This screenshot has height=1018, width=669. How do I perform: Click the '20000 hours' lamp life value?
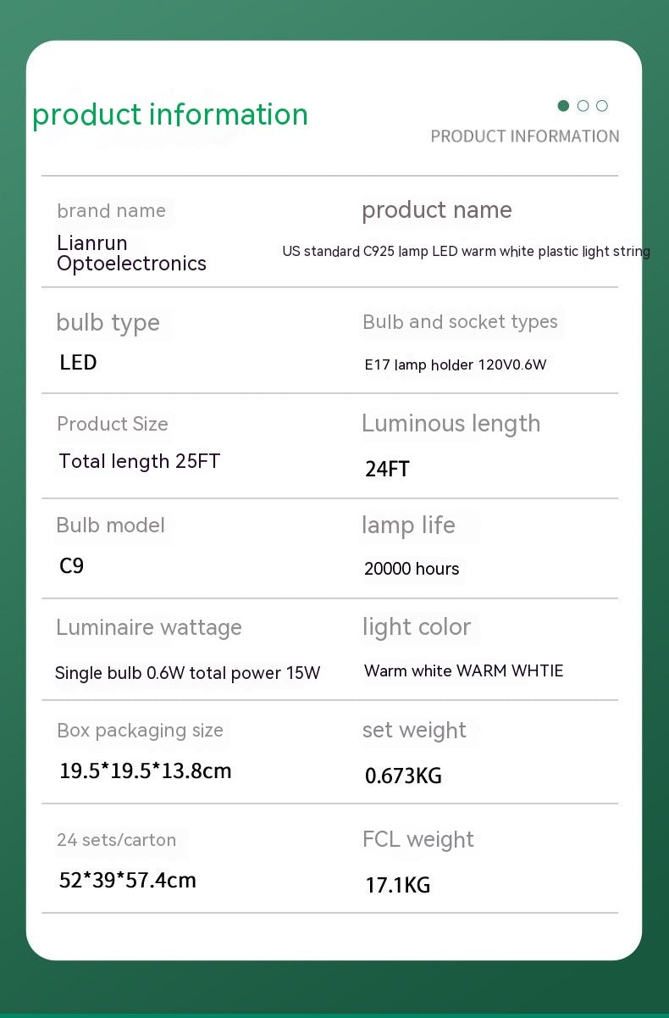tap(412, 569)
